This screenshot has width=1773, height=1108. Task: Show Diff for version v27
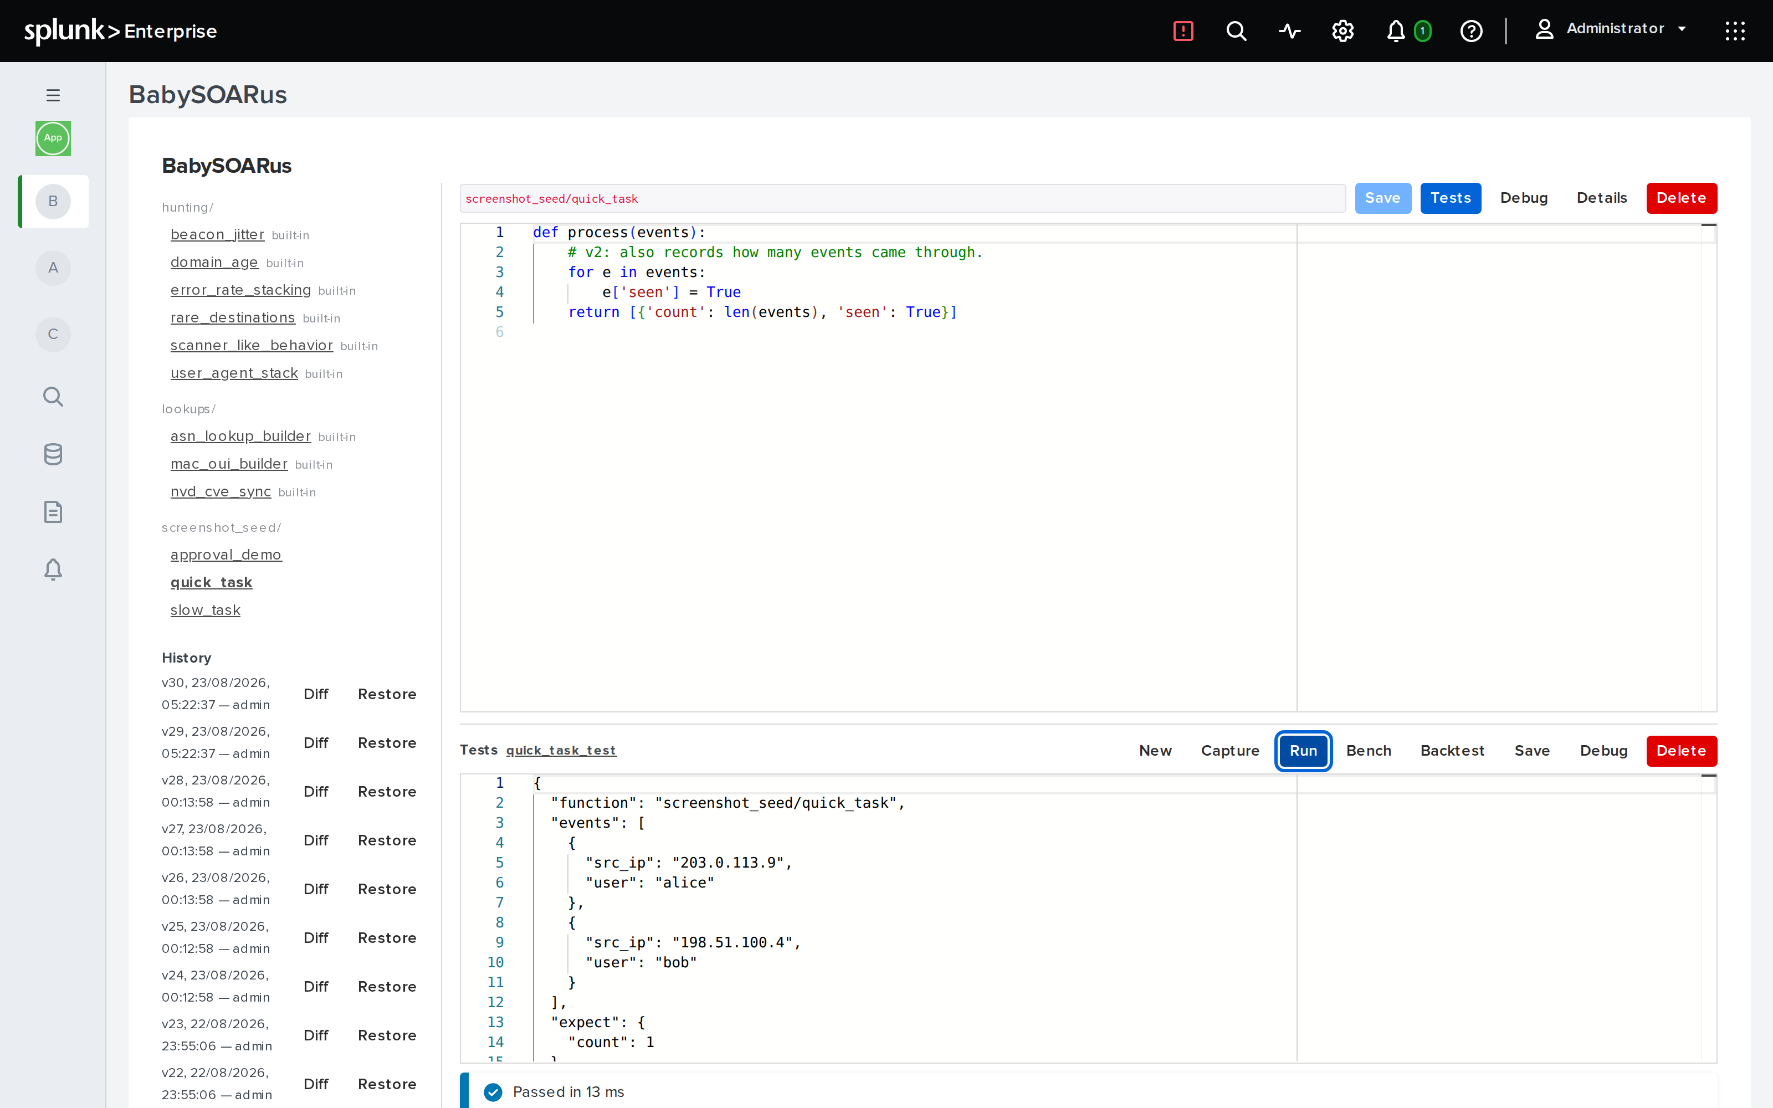[316, 840]
